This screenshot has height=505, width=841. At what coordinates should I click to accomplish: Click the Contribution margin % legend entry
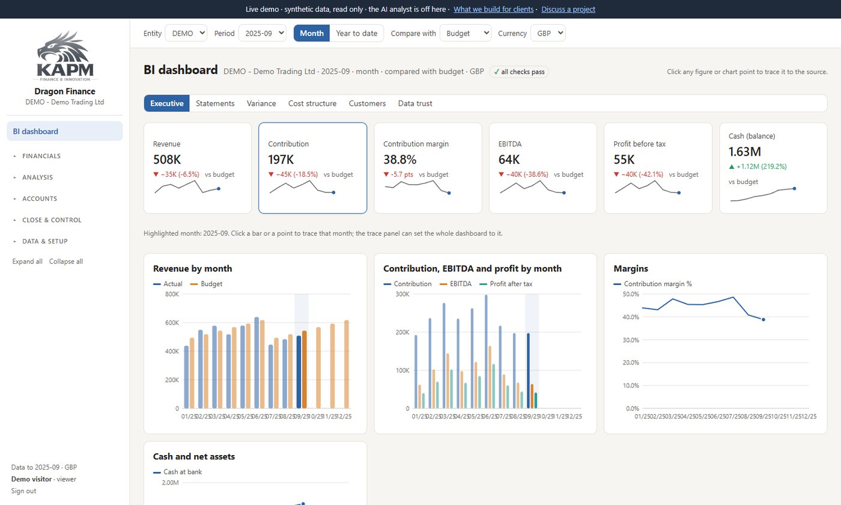pos(653,284)
